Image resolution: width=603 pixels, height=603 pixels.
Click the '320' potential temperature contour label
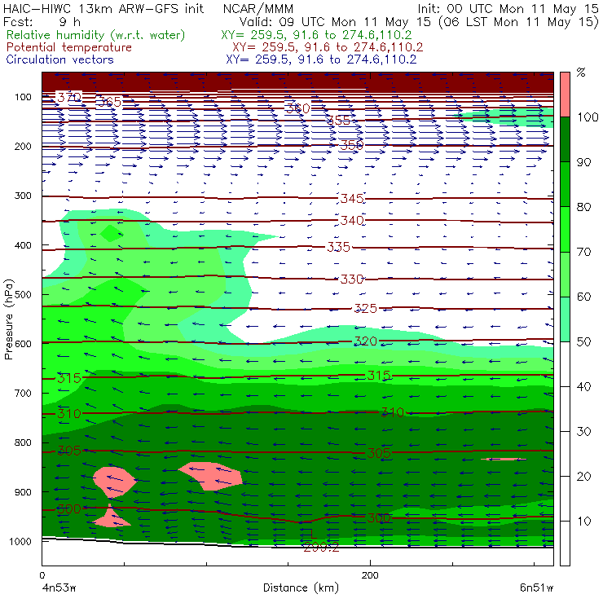pyautogui.click(x=365, y=341)
